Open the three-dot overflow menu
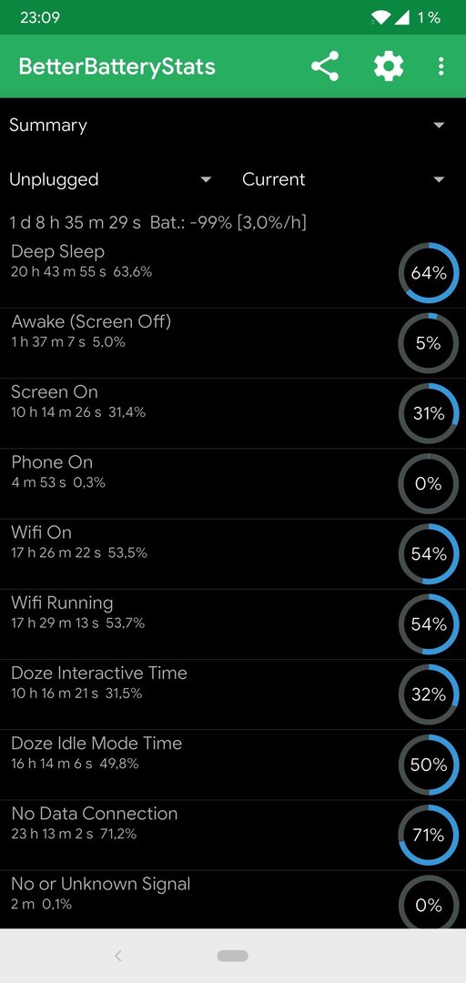This screenshot has width=466, height=983. pos(441,66)
